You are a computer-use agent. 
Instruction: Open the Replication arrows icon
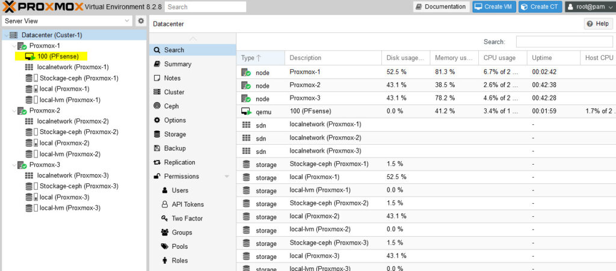[157, 162]
